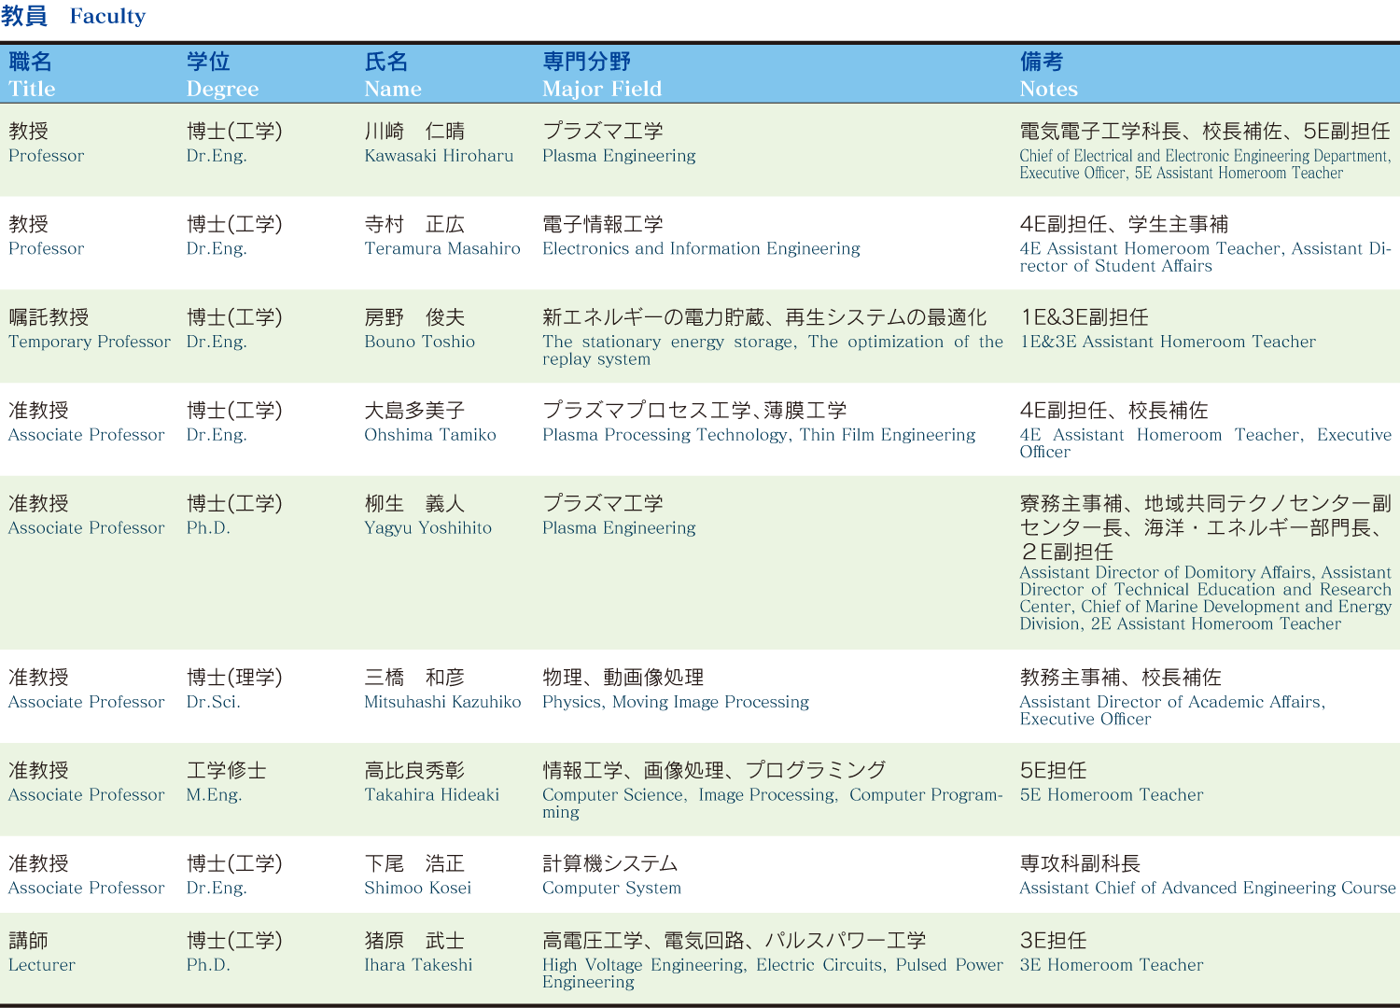The image size is (1400, 1008).
Task: Click the Japanese name 三橋 和彦
Action: [414, 678]
